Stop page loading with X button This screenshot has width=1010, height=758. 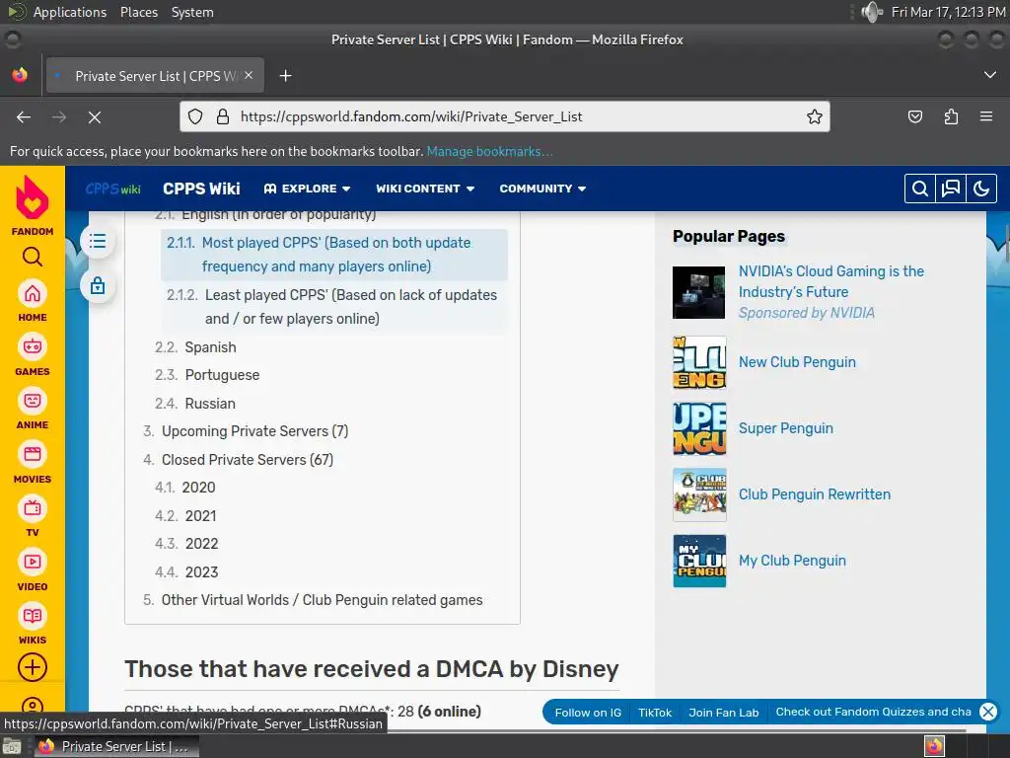(x=94, y=116)
